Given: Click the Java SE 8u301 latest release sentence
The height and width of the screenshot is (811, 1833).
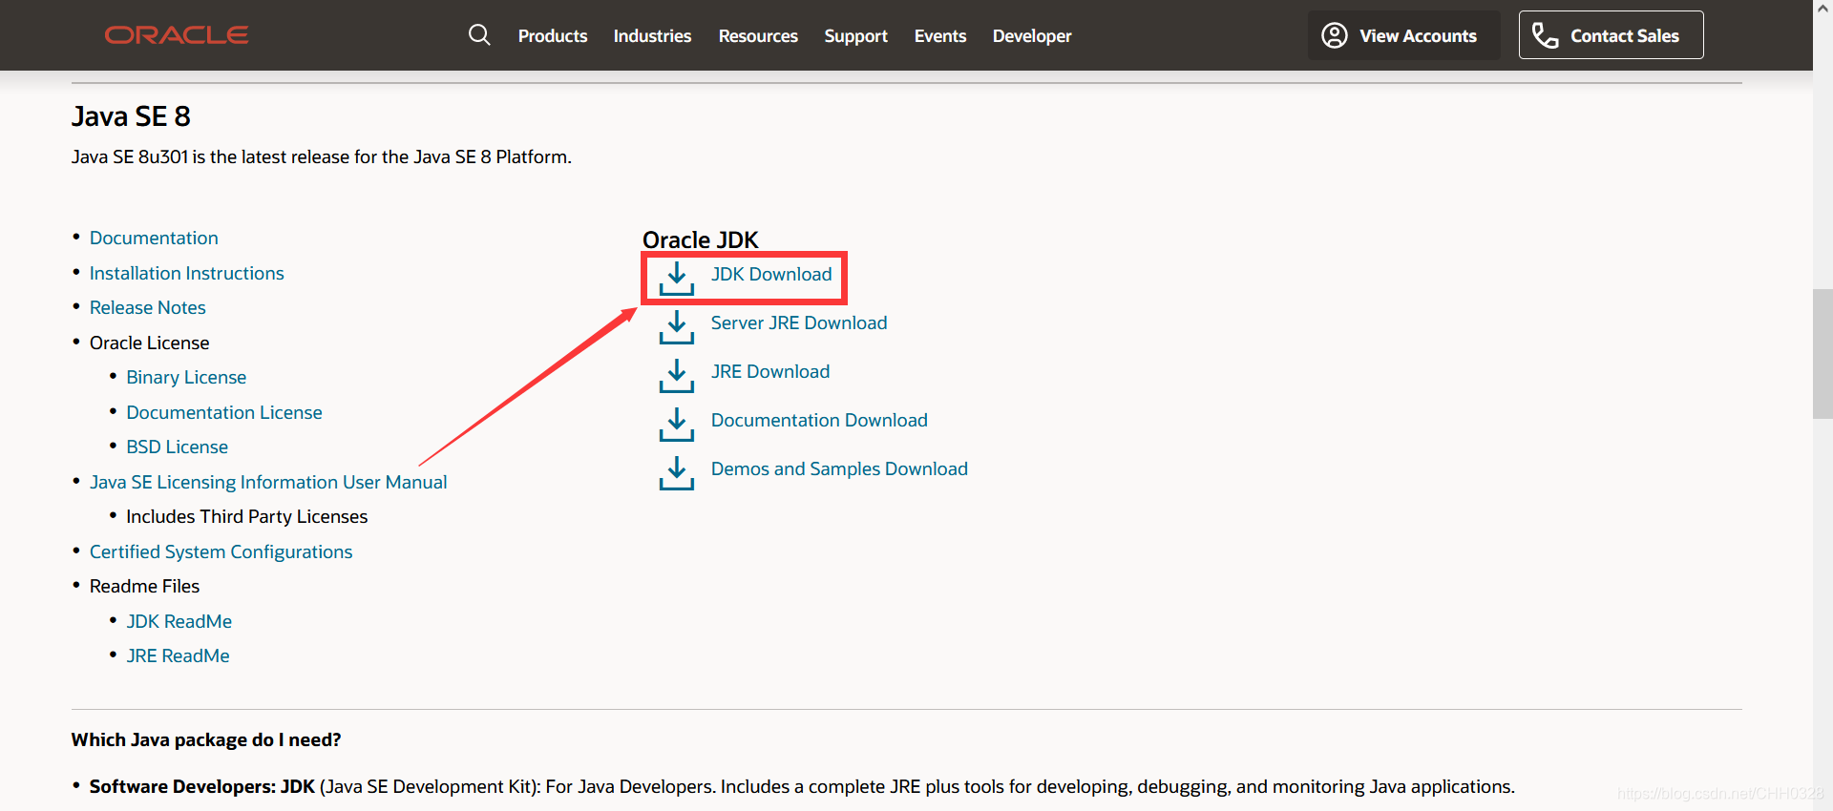Looking at the screenshot, I should click(322, 156).
